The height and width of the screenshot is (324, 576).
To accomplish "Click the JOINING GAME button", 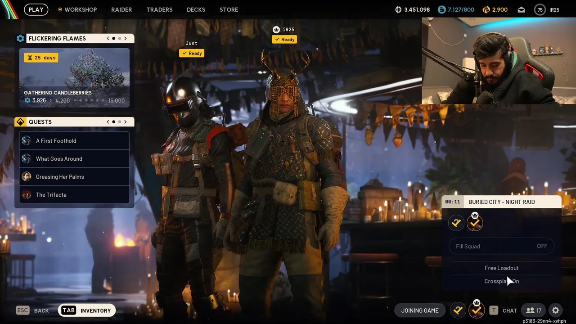I will [x=420, y=310].
